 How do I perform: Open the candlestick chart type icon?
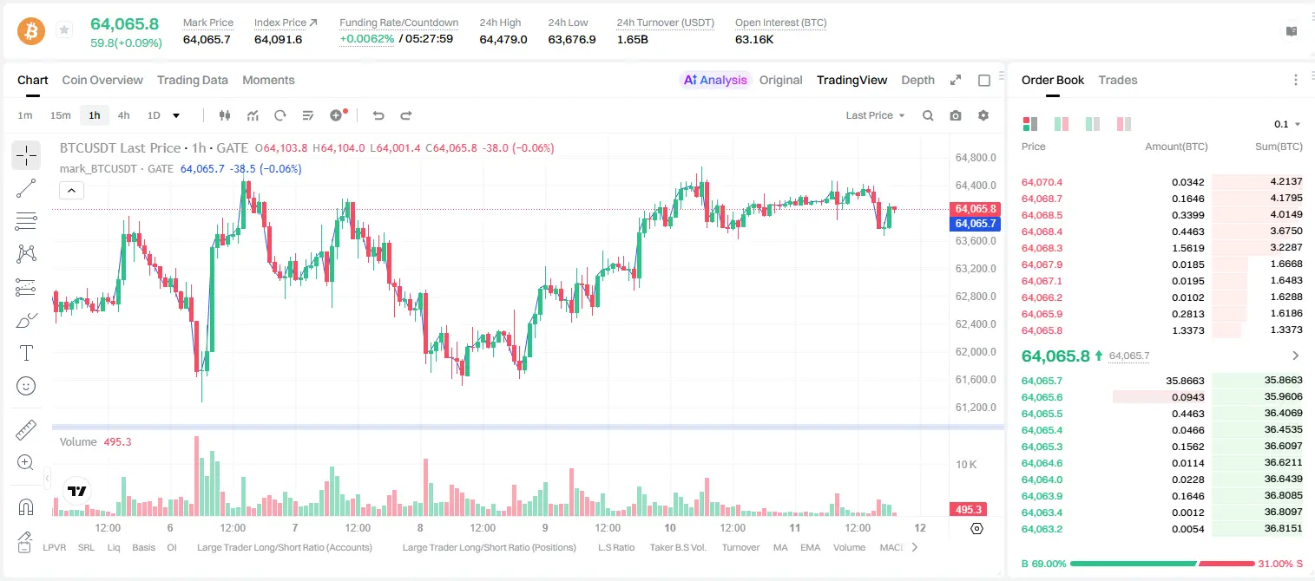point(226,115)
